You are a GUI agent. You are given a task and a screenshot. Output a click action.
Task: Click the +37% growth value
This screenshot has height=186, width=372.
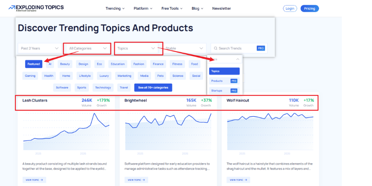coord(206,100)
